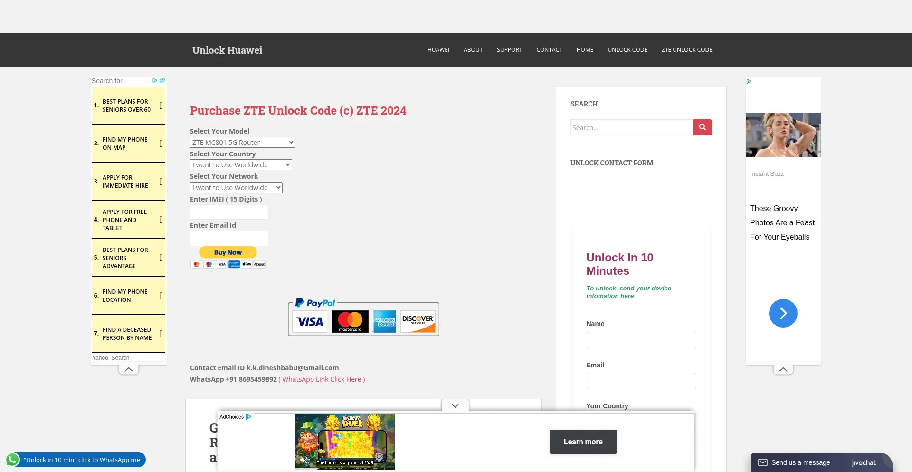Click 'Best plans for seniors over 60' ad
Screen dimensions: 912x472
pyautogui.click(x=129, y=106)
